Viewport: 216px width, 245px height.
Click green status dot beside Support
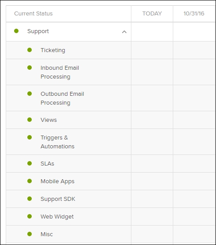click(x=16, y=31)
